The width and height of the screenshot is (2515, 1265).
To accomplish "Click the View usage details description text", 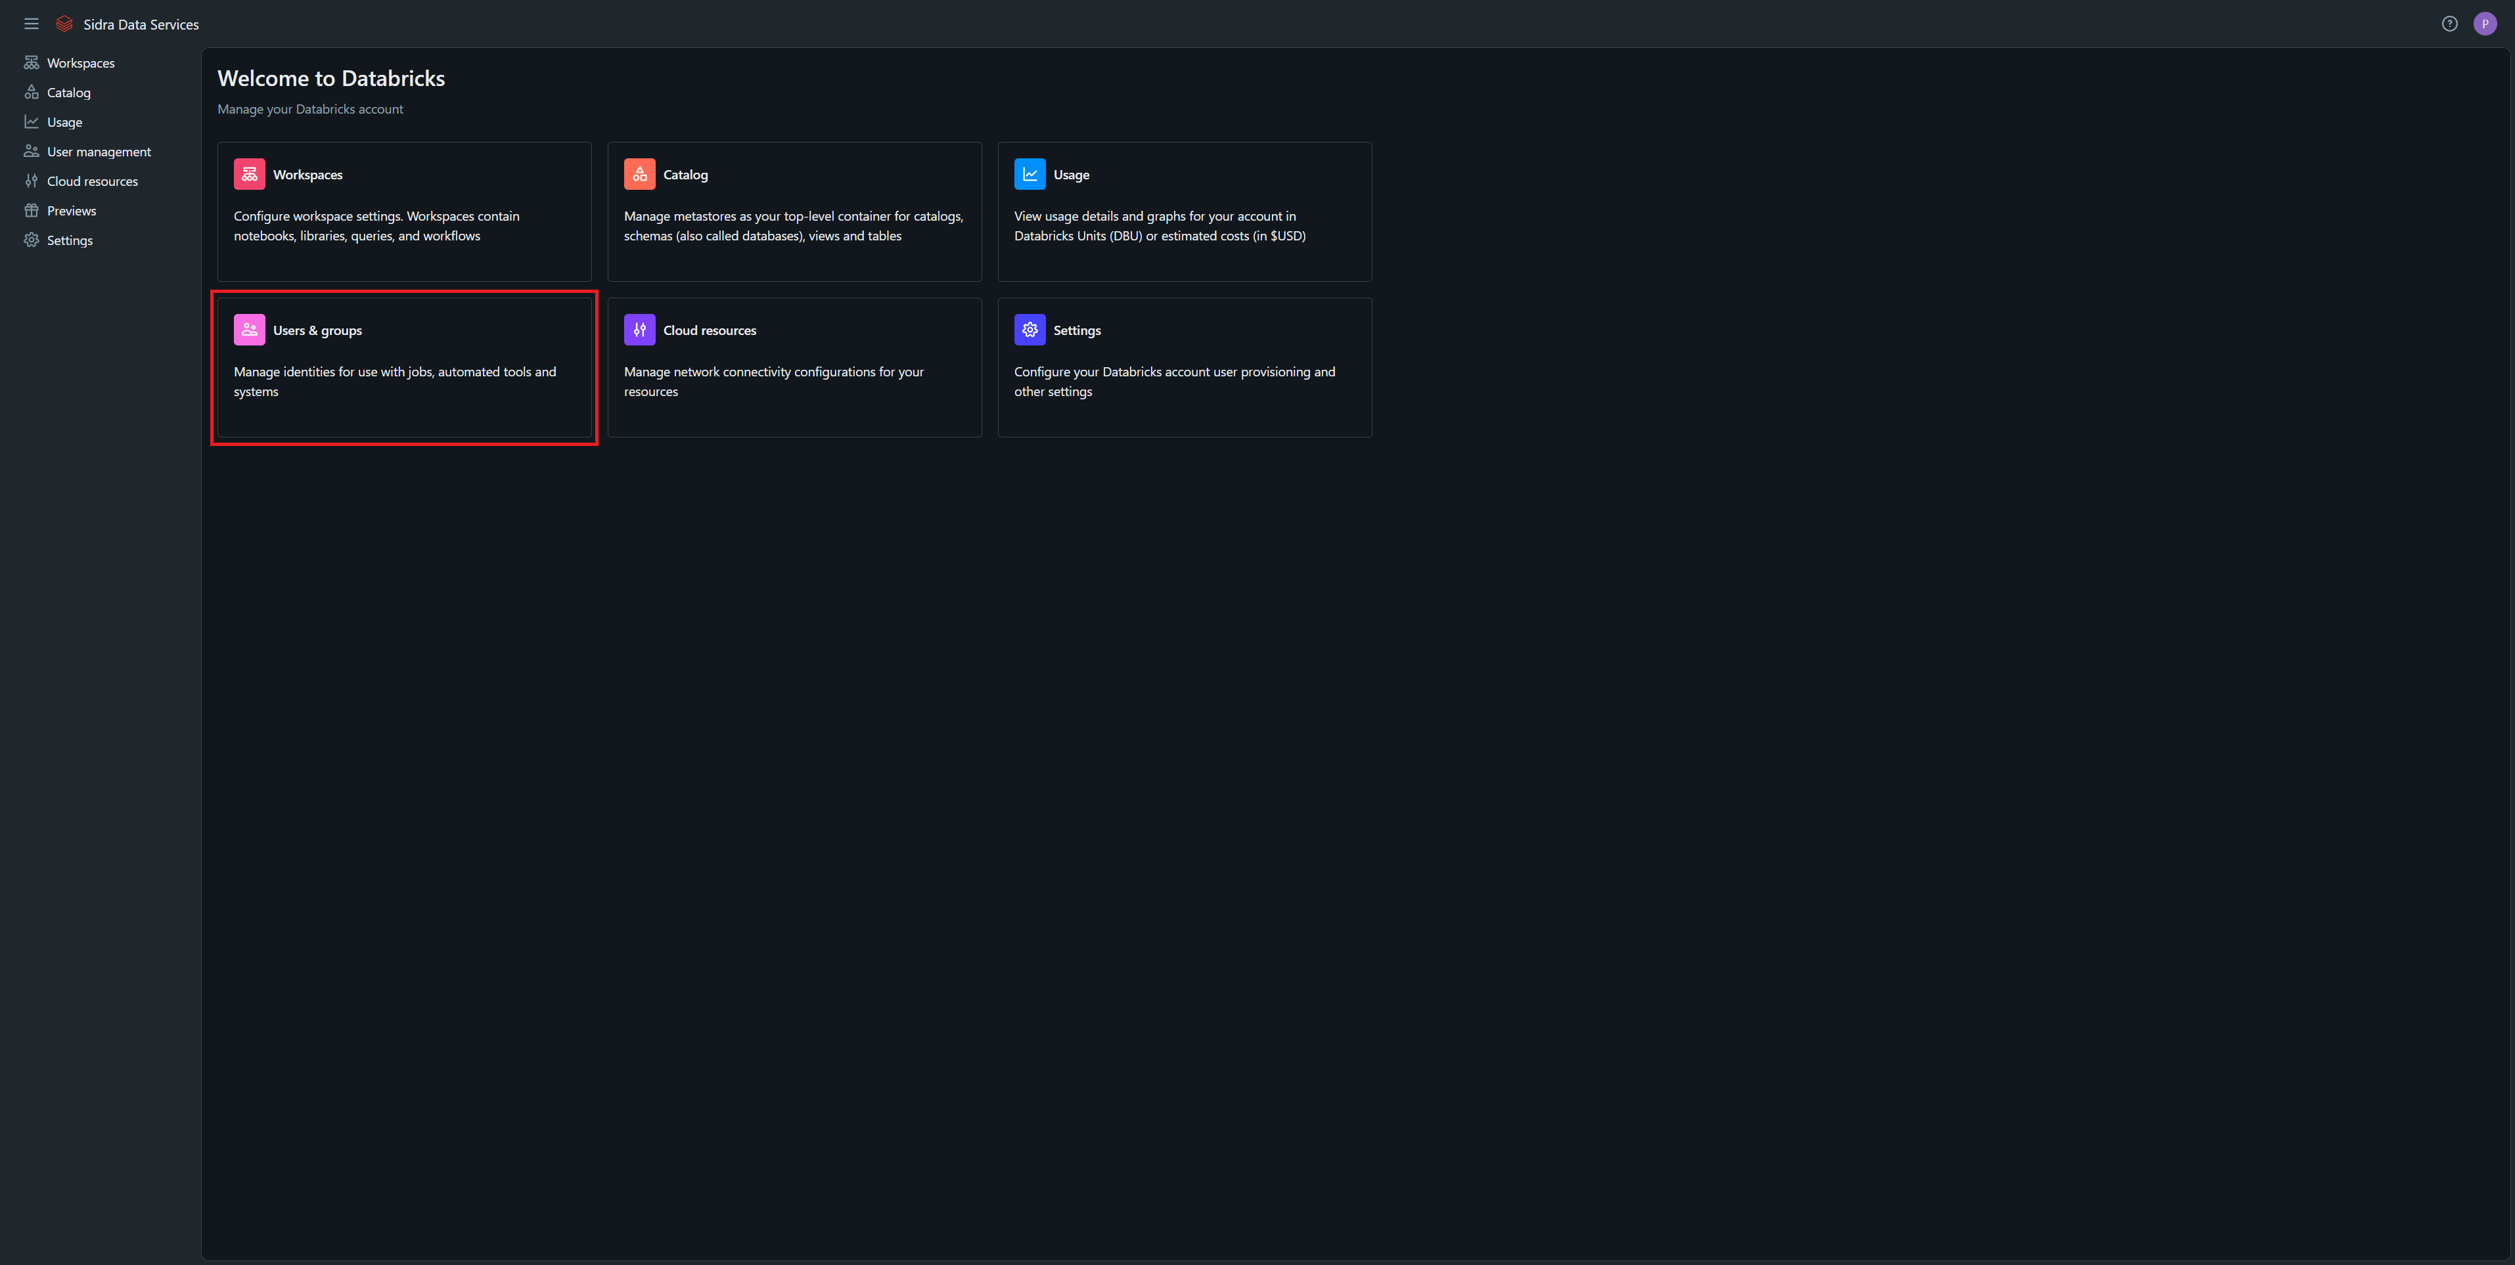I will [x=1160, y=227].
